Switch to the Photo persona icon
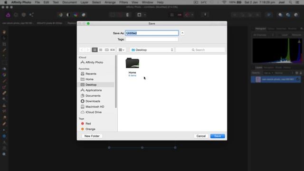Screen dimensions: 304x171 pos(8,15)
